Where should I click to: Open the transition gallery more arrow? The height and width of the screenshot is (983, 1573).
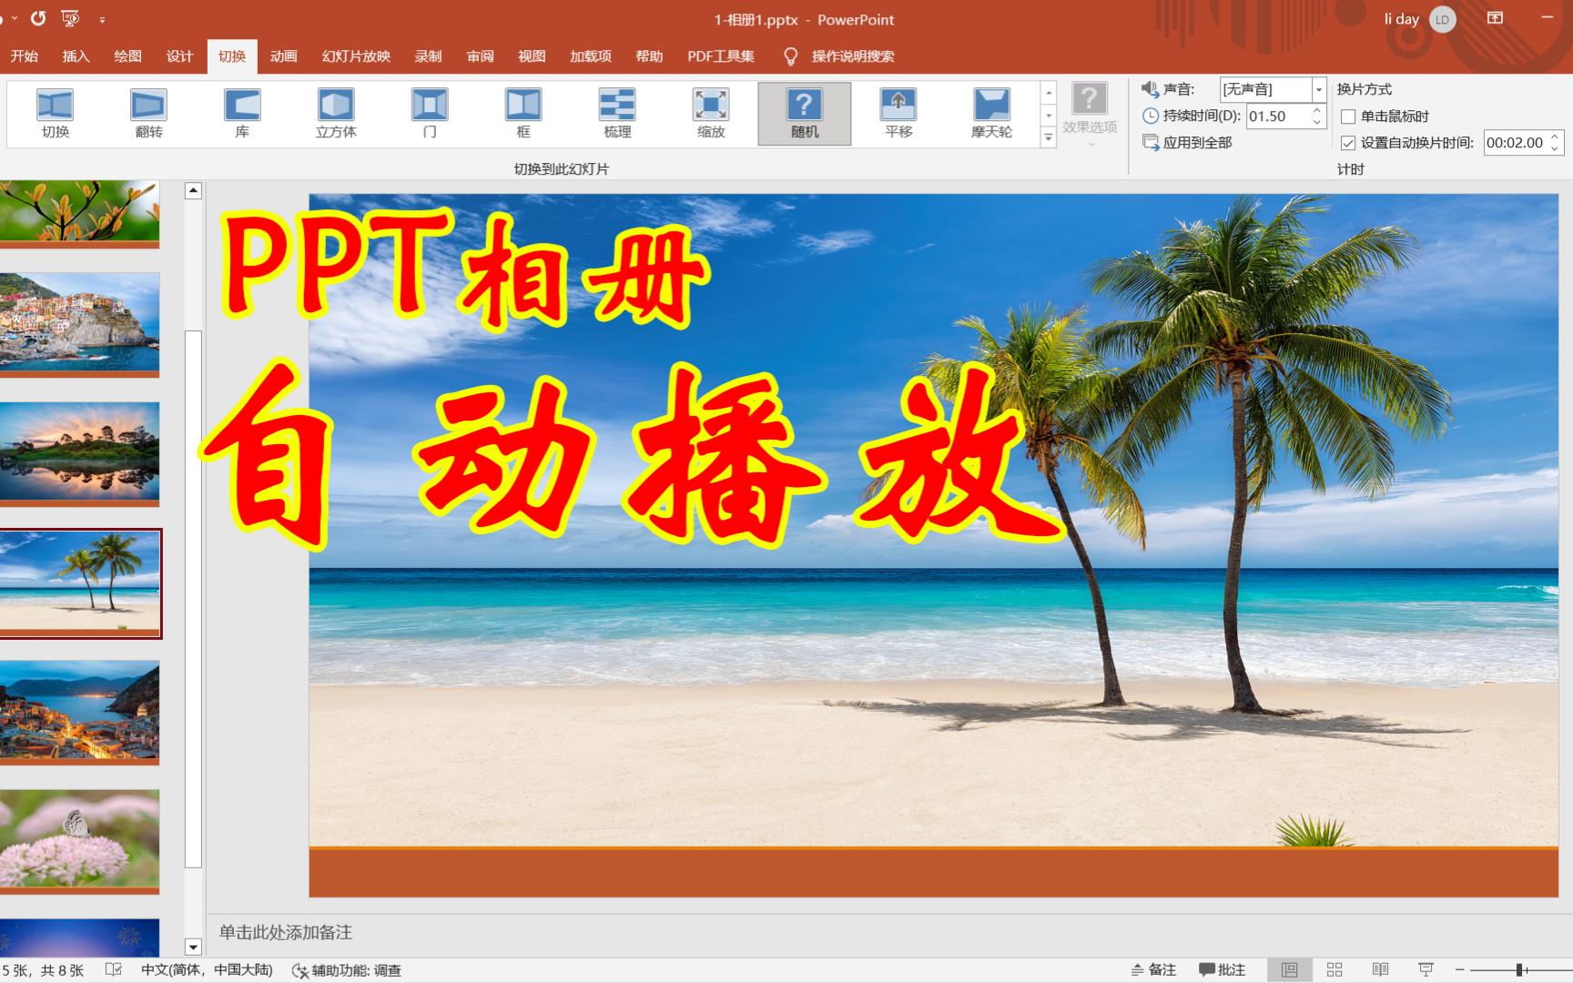(1047, 137)
